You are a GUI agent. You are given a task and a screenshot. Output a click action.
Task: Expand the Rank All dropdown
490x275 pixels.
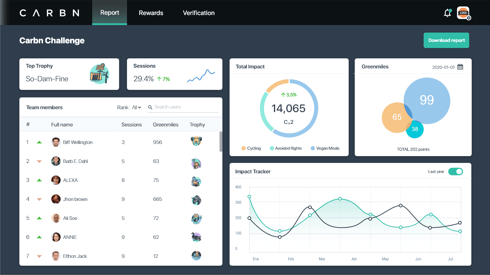point(136,107)
